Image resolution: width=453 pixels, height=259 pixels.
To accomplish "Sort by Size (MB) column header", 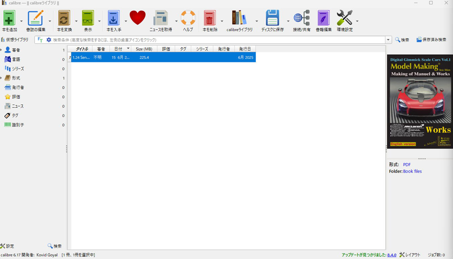I will (144, 49).
